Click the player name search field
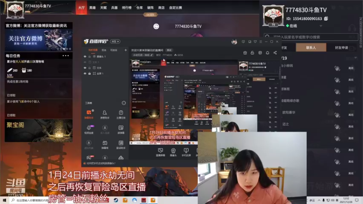The width and height of the screenshot is (363, 204). (311, 37)
